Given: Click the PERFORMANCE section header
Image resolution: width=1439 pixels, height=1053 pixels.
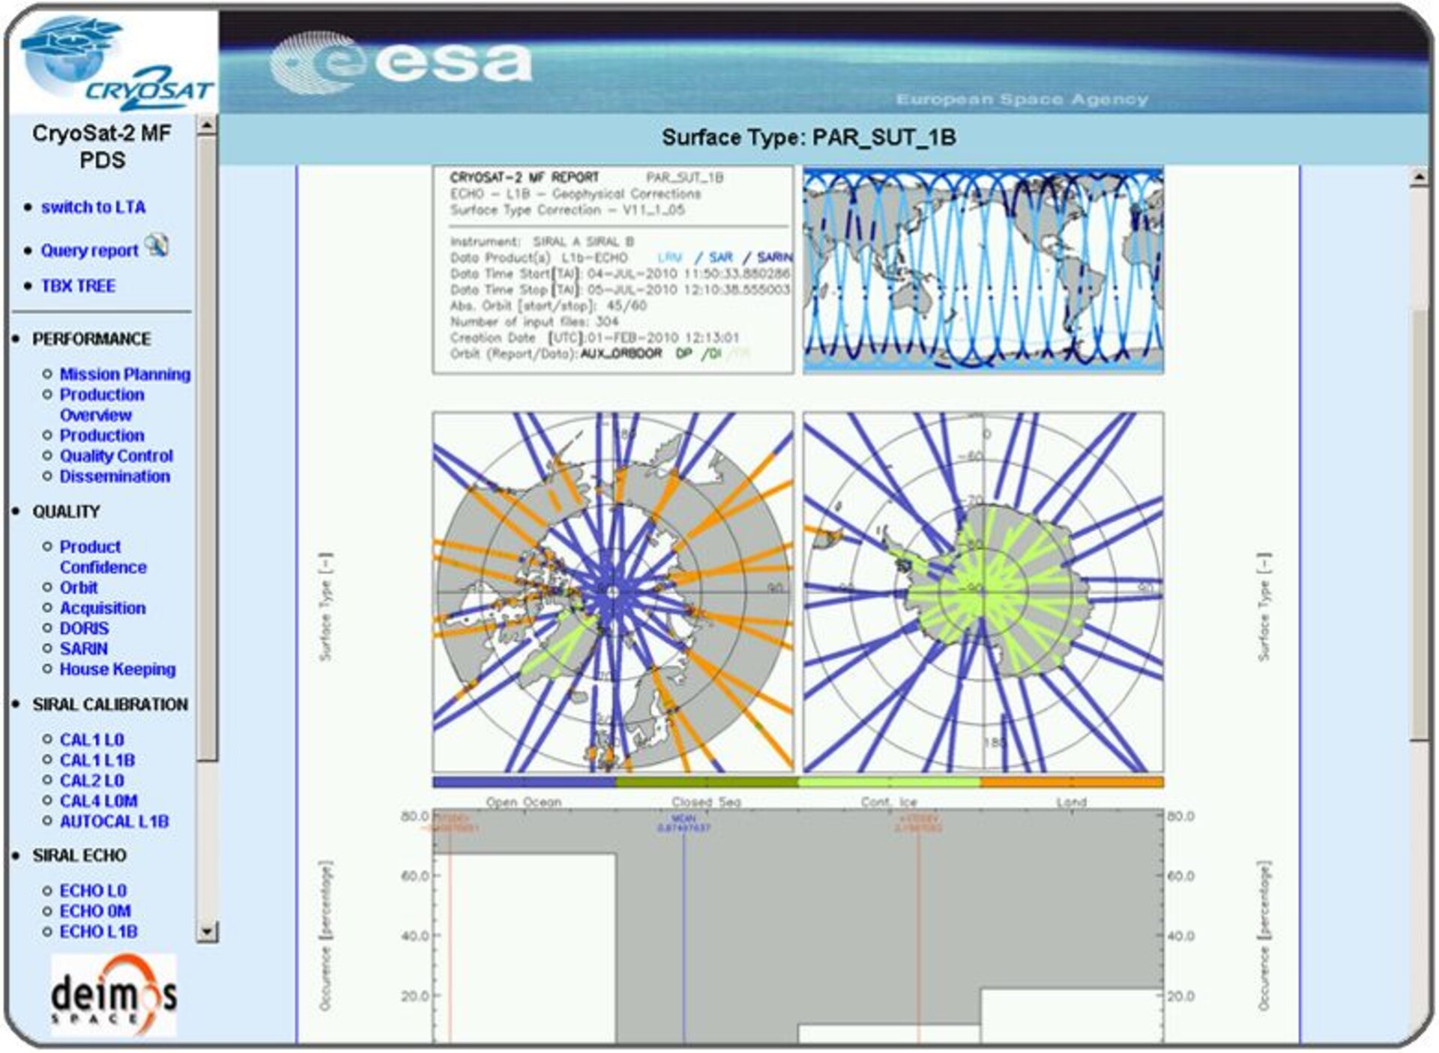Looking at the screenshot, I should point(90,339).
